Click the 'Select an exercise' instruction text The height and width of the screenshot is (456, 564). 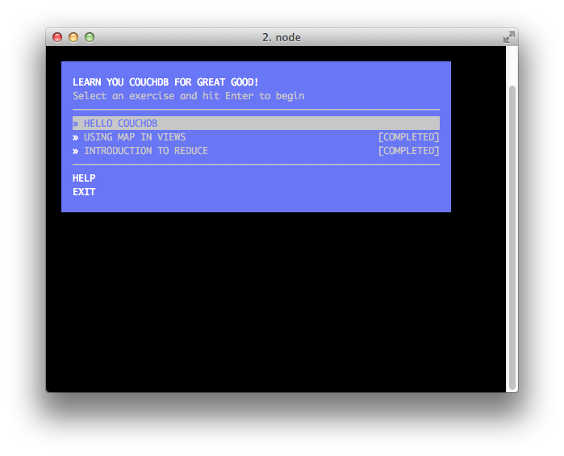click(x=189, y=96)
